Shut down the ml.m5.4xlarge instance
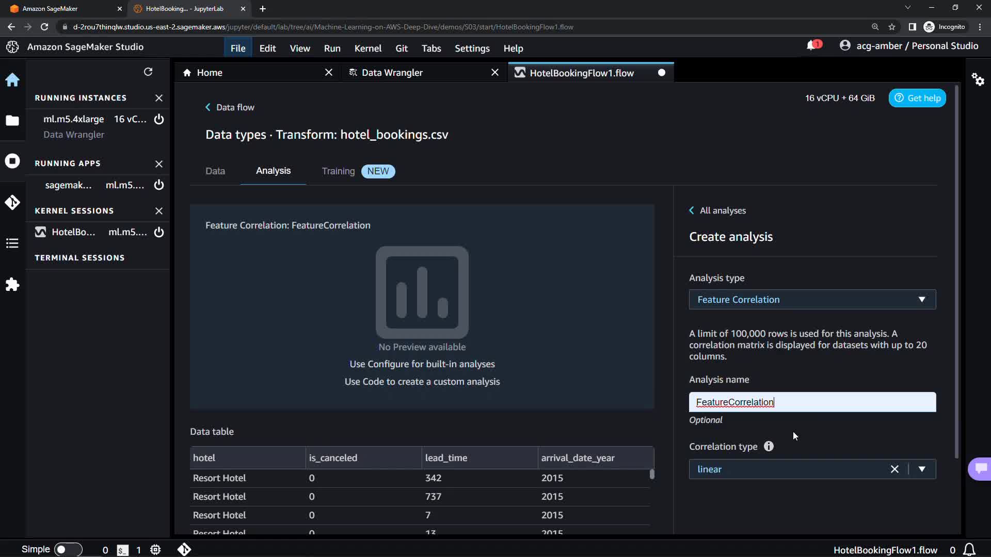Screen dimensions: 991x557 (159, 119)
